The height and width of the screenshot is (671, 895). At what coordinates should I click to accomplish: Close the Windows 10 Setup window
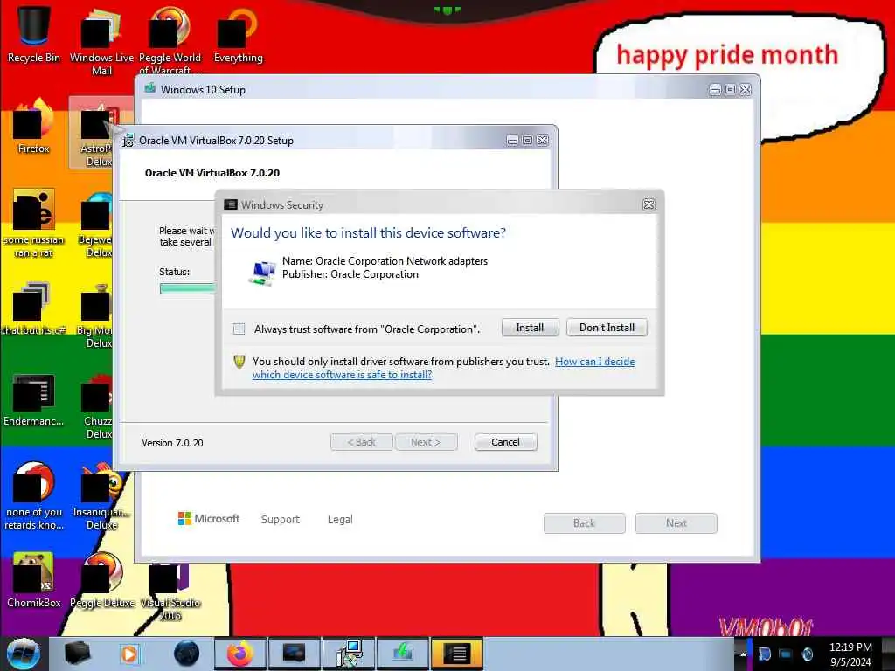746,90
